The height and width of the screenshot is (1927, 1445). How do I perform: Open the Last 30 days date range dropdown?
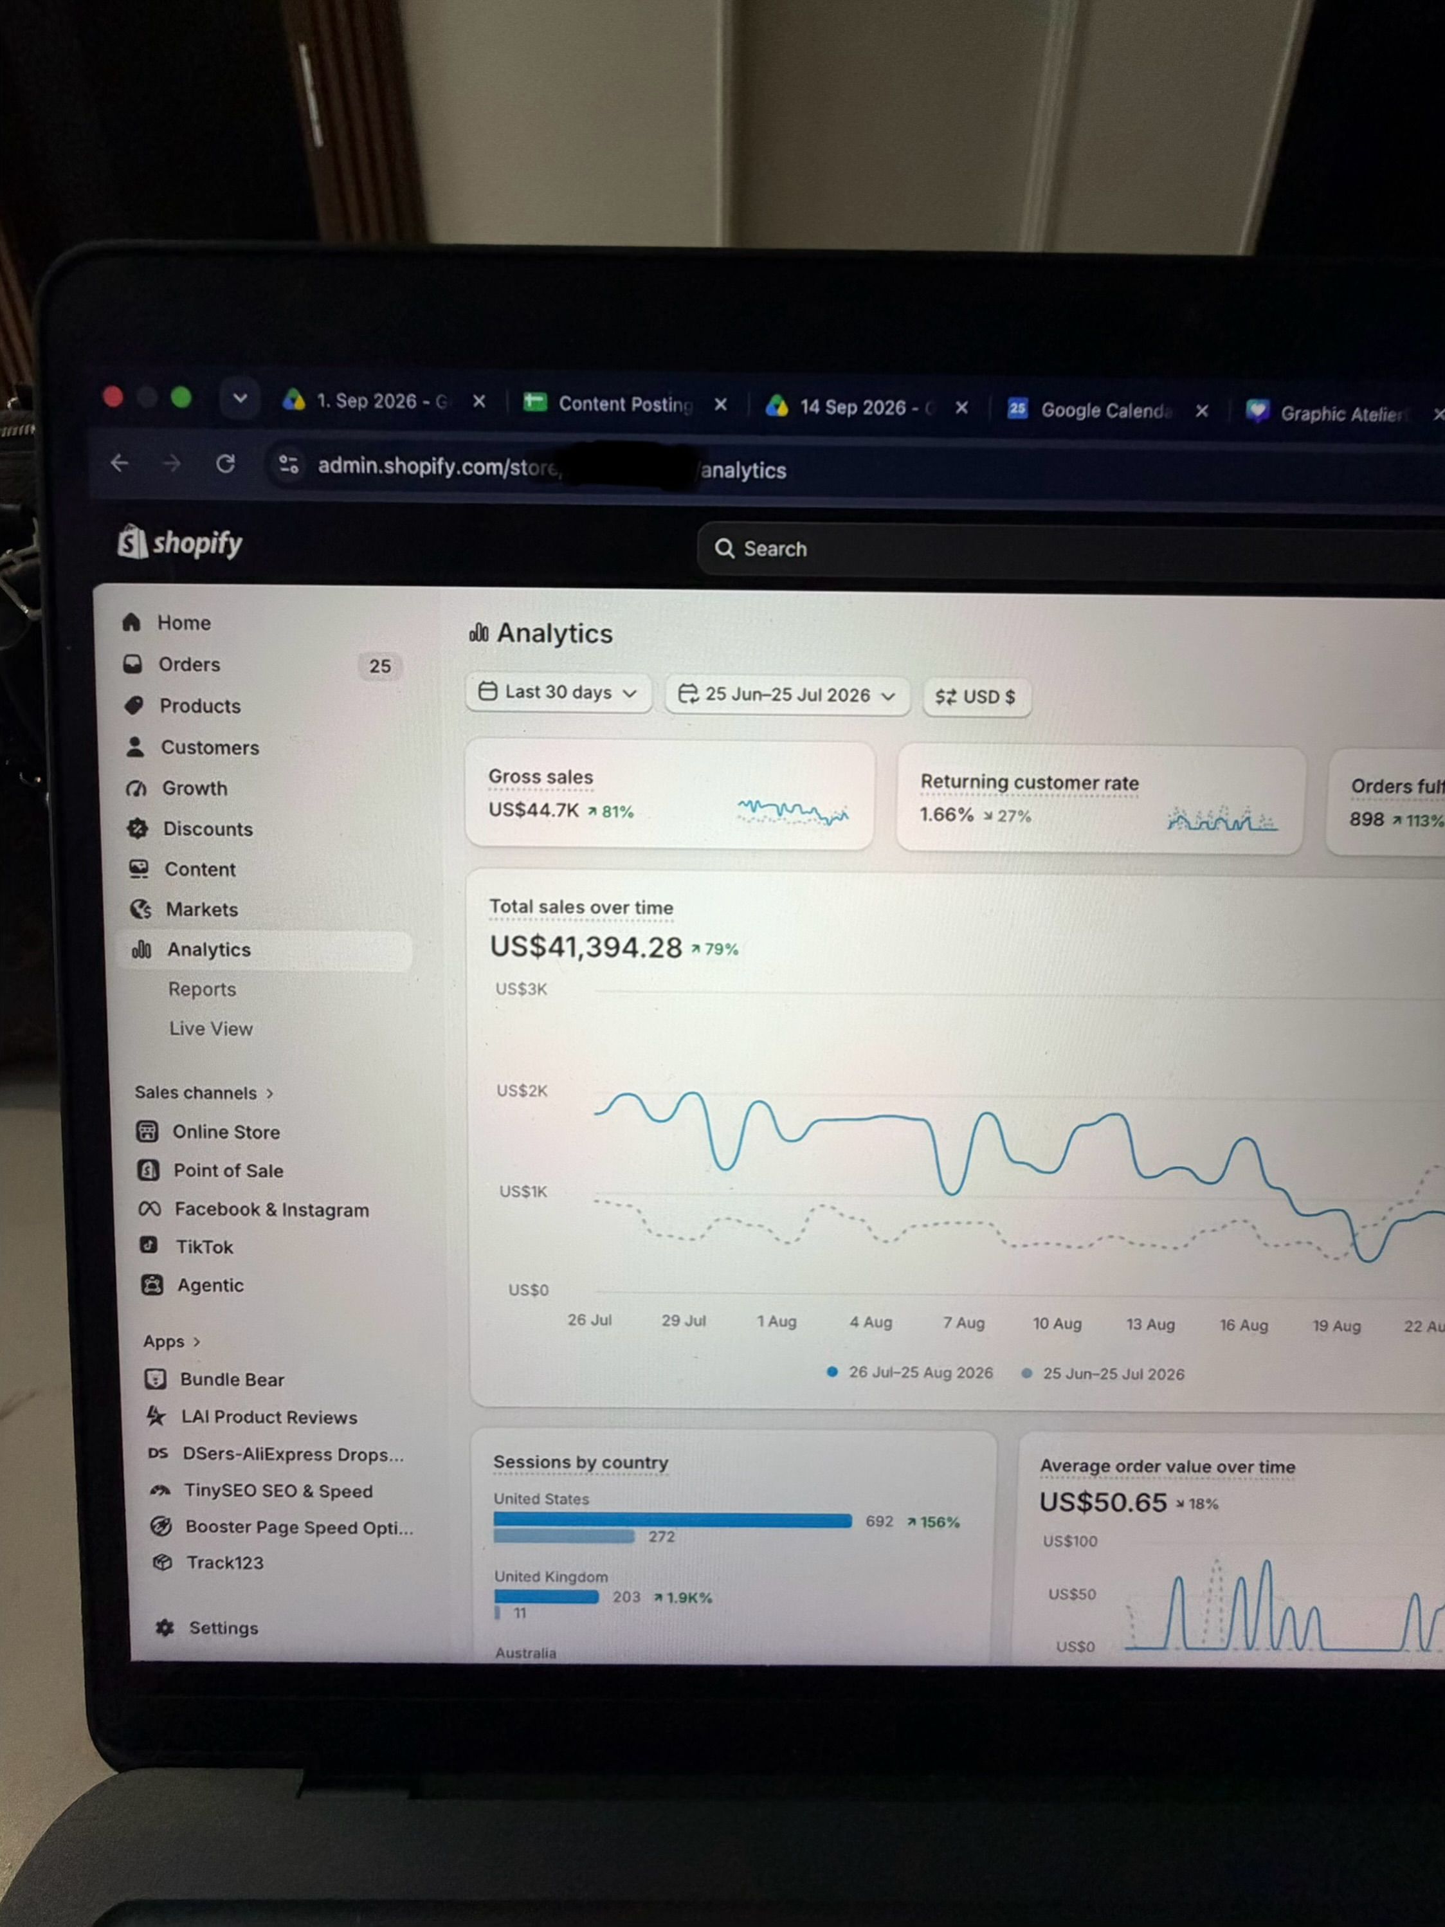pos(558,693)
